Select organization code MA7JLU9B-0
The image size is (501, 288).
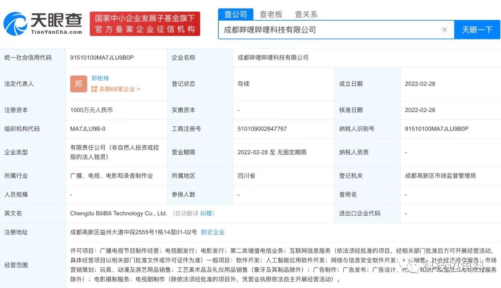click(x=88, y=129)
